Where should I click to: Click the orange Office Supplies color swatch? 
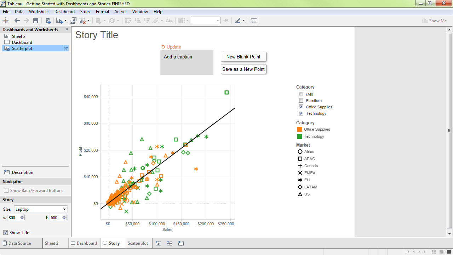tap(300, 129)
